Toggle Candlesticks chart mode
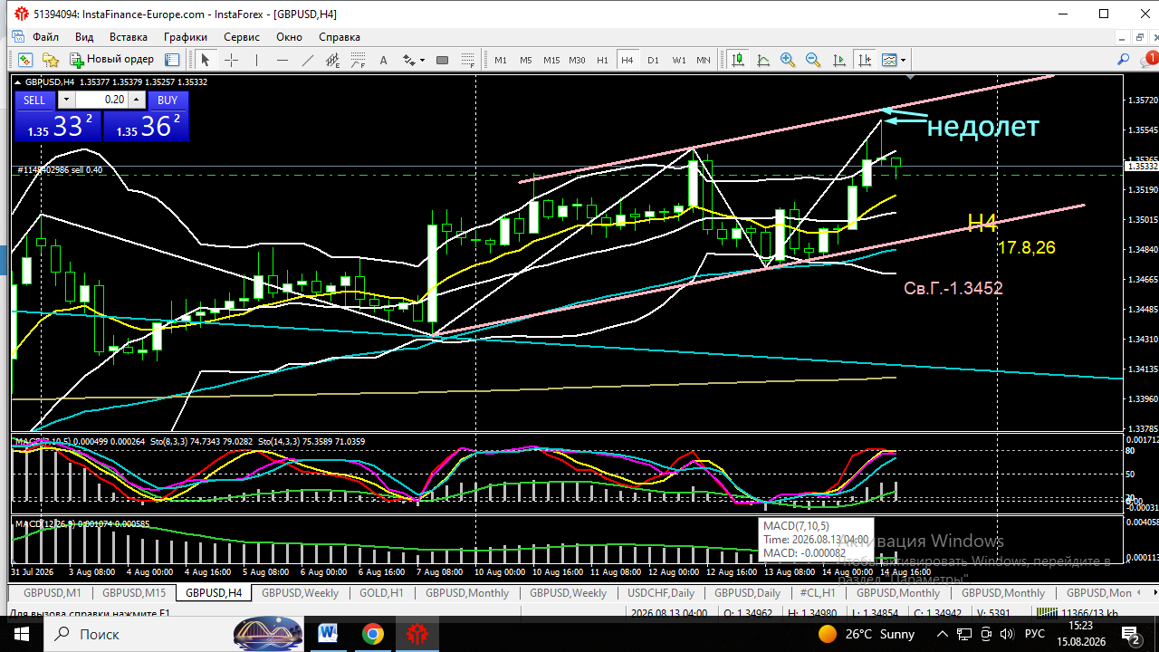The image size is (1159, 652). pyautogui.click(x=738, y=60)
